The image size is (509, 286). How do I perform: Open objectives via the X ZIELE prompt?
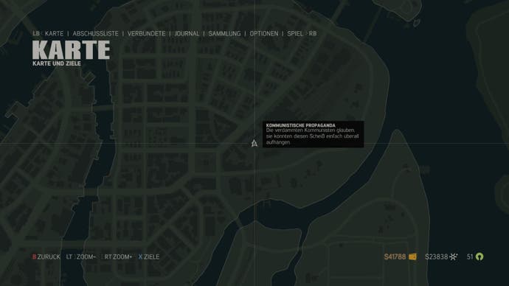point(149,257)
